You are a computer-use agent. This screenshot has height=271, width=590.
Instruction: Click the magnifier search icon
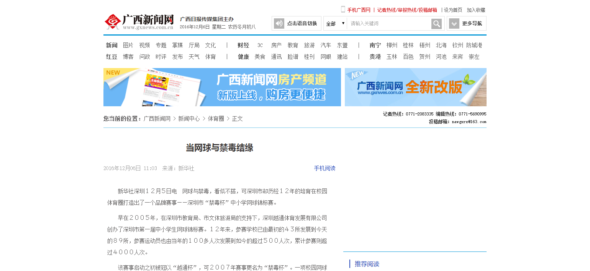[x=436, y=24]
